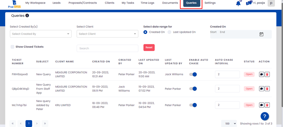Open the pooja user avatar
Image resolution: width=283 pixels, height=127 pixels.
(271, 3)
